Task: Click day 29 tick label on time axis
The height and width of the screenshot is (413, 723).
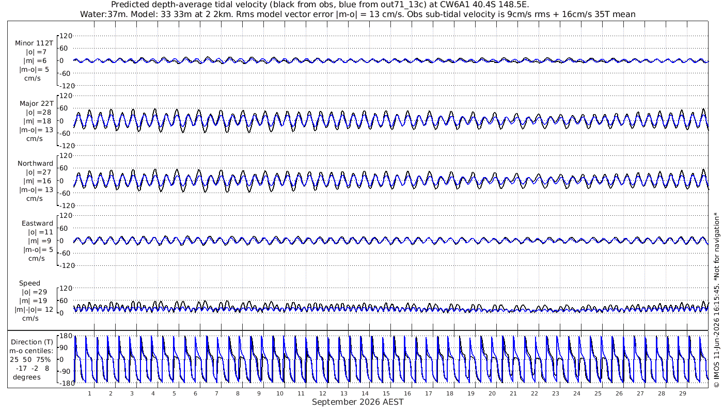Action: point(682,393)
